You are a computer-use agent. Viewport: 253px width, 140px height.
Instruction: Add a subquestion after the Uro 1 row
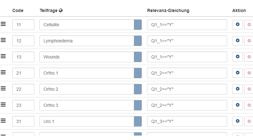coord(238,121)
